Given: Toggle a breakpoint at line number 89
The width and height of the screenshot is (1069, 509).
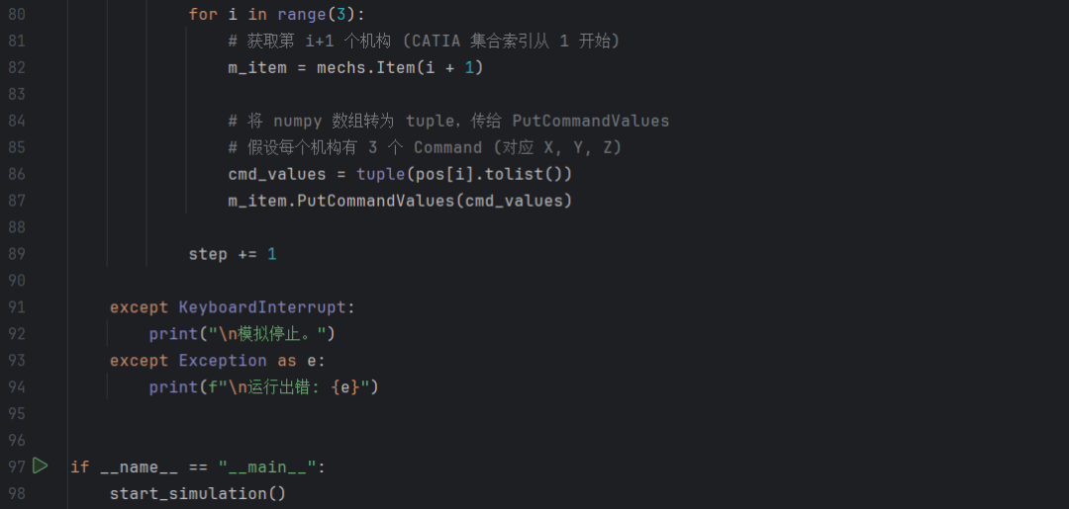Looking at the screenshot, I should click(16, 254).
